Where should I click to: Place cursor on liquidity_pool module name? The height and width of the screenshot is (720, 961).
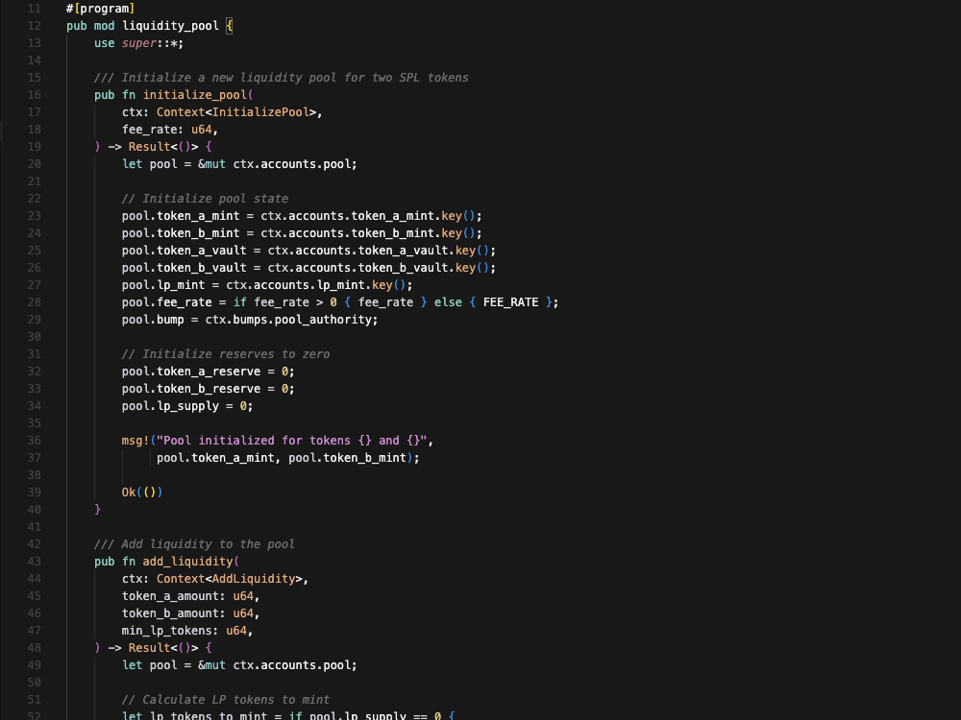pyautogui.click(x=170, y=26)
